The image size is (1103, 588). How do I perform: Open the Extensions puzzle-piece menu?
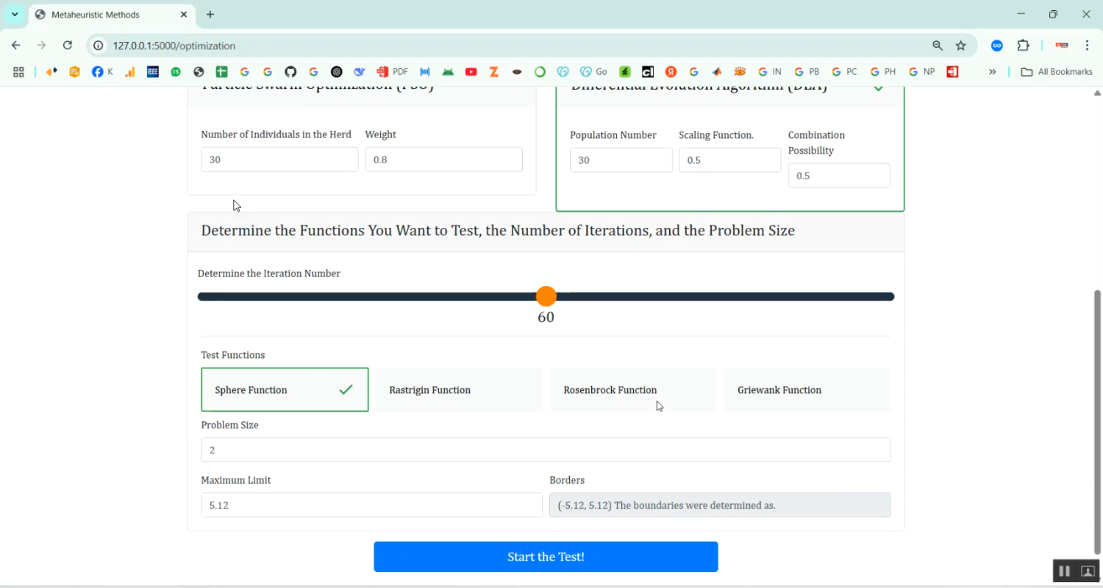click(x=1023, y=46)
